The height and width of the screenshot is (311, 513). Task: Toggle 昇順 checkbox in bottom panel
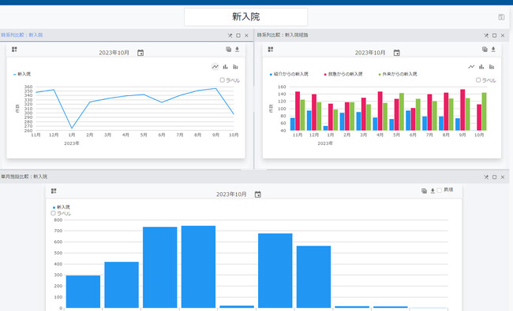tap(440, 191)
